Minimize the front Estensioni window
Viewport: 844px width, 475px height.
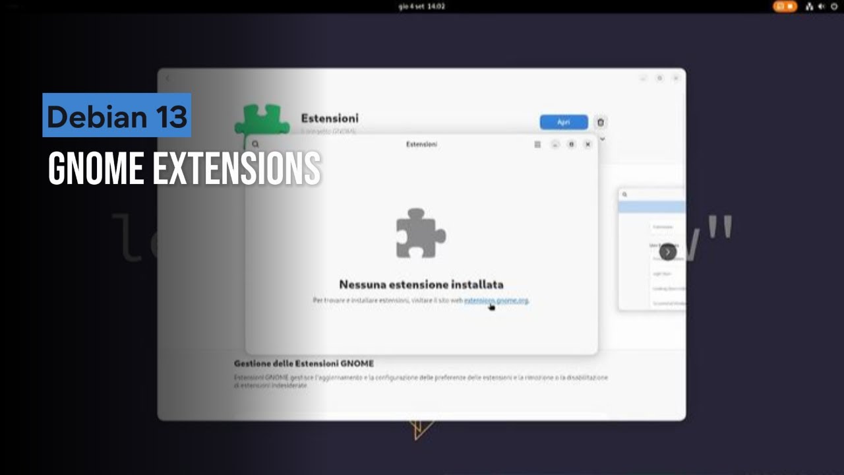[555, 144]
